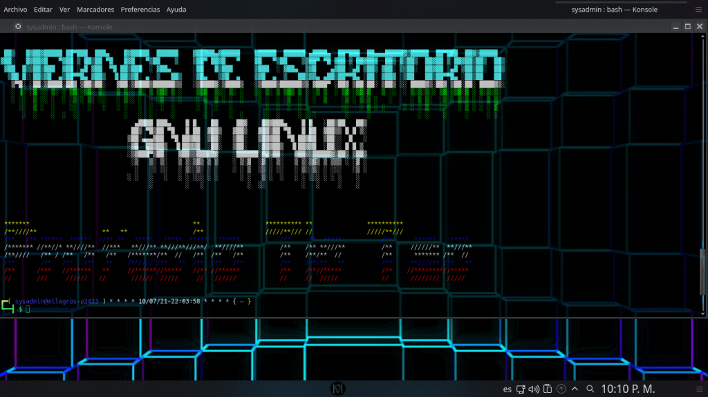The width and height of the screenshot is (708, 397).
Task: Click the bash prompt input line
Action: (x=138, y=309)
